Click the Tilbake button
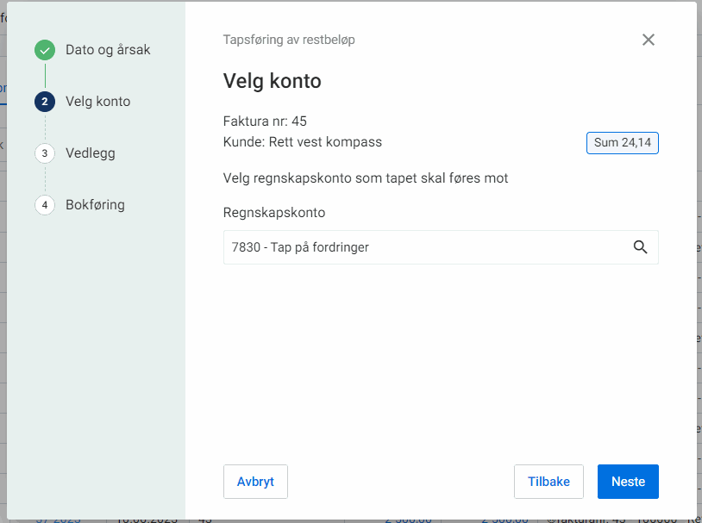 (548, 482)
